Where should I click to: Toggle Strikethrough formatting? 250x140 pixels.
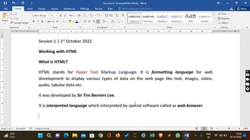coord(49,21)
